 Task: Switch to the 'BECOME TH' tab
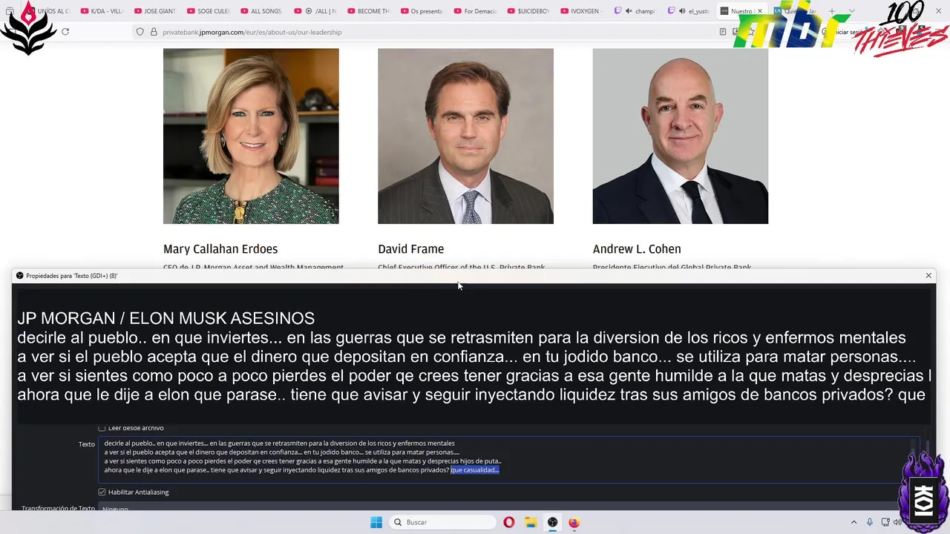(369, 11)
